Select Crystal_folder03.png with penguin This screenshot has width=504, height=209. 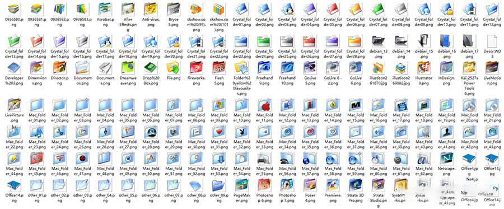287,8
